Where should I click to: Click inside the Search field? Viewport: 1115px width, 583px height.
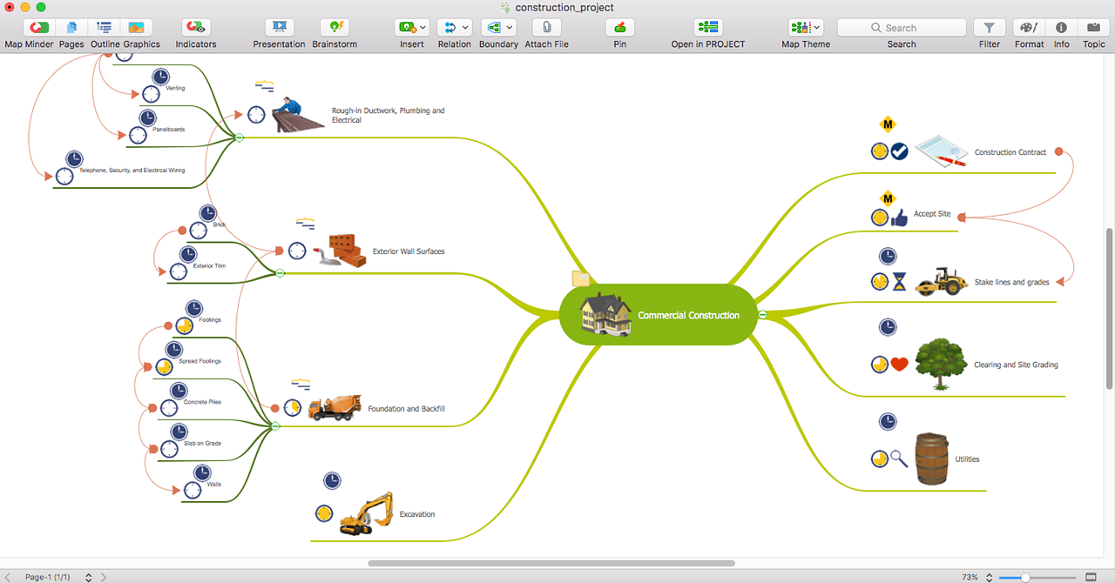click(x=901, y=28)
